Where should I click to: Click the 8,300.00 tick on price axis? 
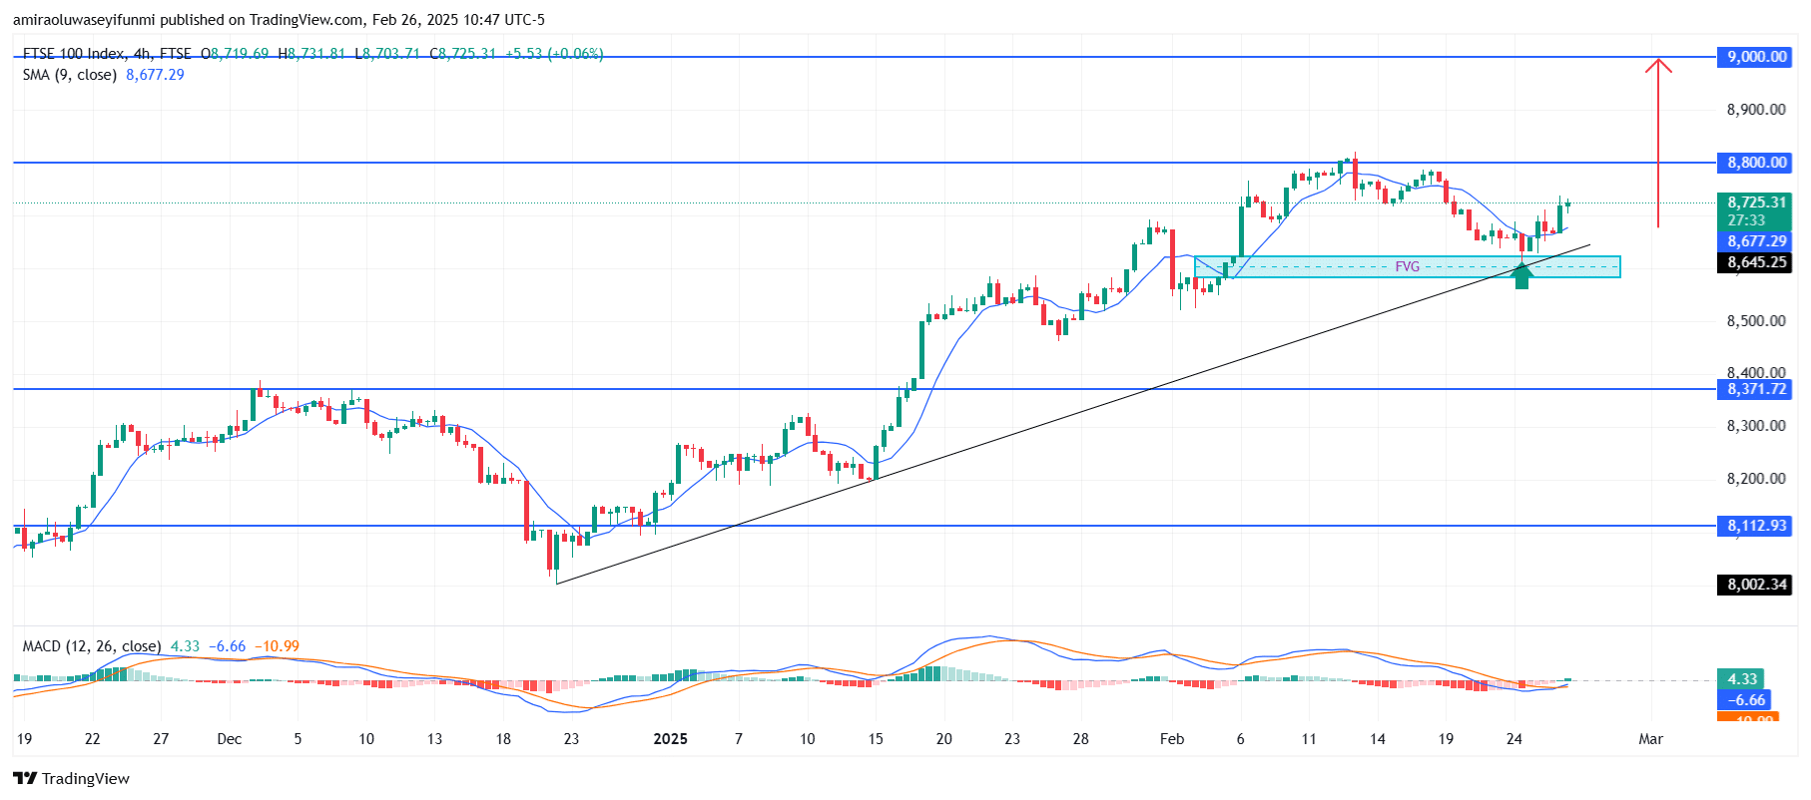pos(1756,426)
